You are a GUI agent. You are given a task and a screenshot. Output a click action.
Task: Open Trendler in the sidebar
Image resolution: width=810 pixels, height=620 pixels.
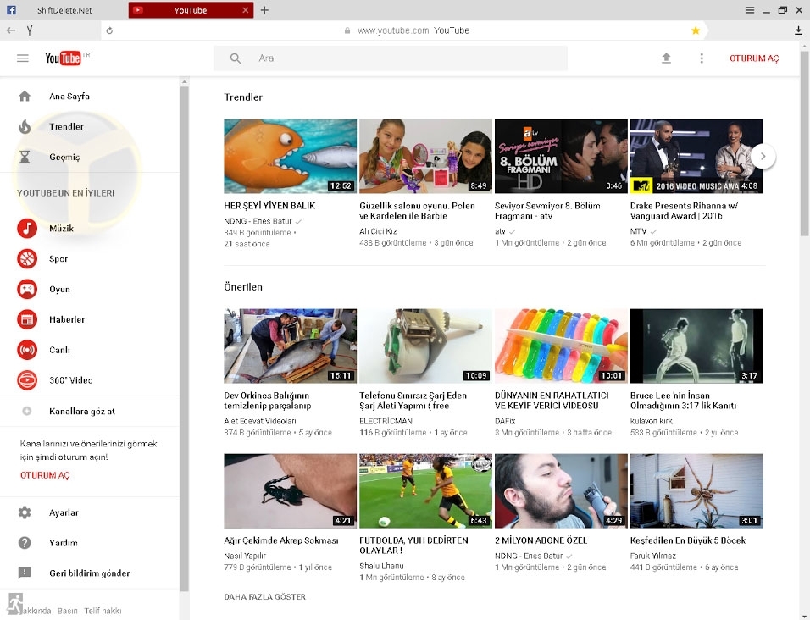point(66,126)
